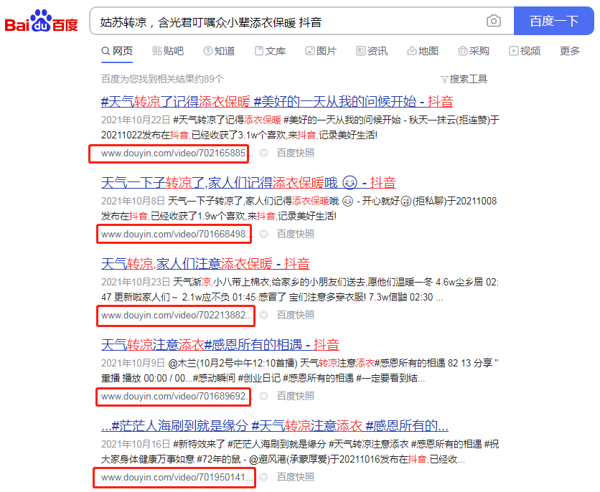Click dropdown arrow beside 701950141 URL
This screenshot has width=600, height=492.
[263, 477]
